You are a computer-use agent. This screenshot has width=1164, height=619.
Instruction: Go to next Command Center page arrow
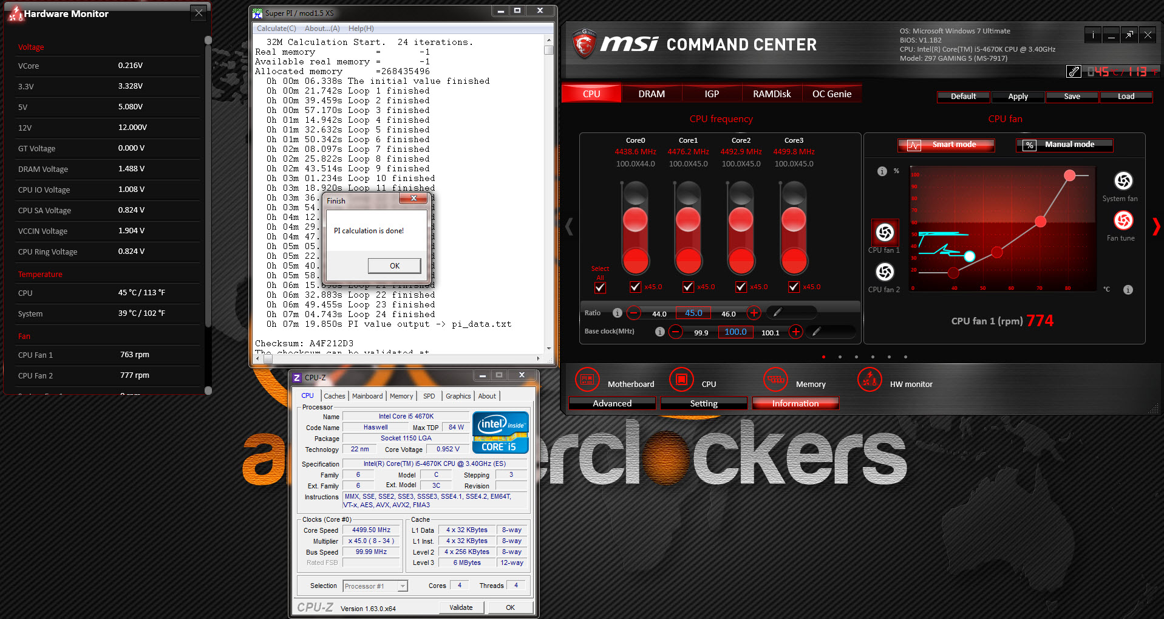1155,227
